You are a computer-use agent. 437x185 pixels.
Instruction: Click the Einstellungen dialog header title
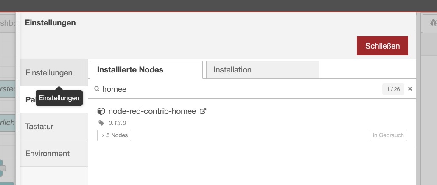[50, 23]
